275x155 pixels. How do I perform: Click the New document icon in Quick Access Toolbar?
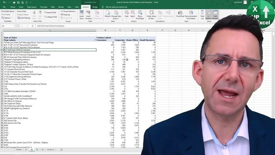click(x=27, y=3)
